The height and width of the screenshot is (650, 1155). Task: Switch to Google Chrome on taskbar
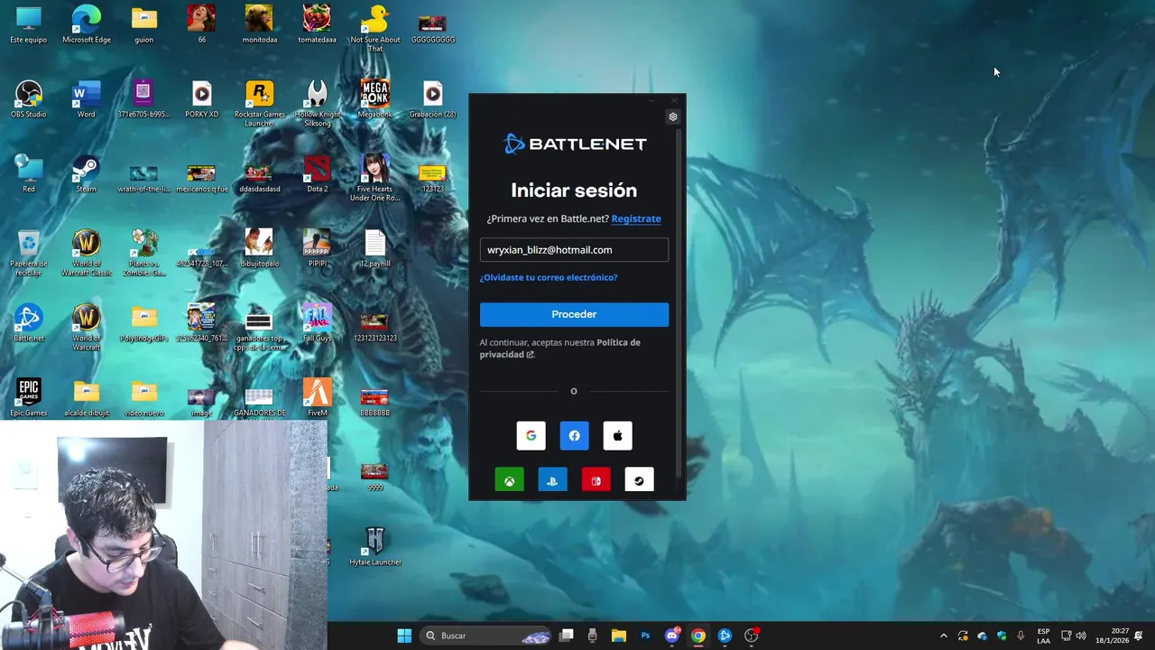[698, 636]
